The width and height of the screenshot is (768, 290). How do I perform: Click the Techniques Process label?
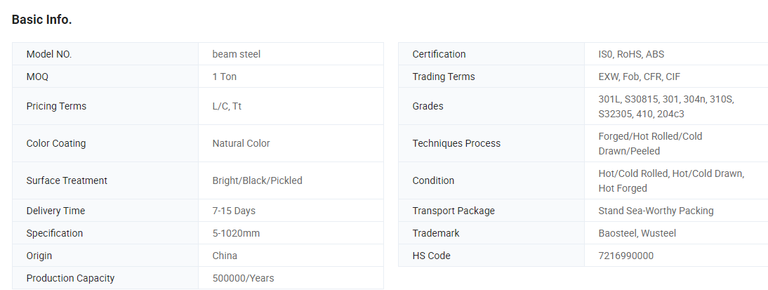coord(456,143)
